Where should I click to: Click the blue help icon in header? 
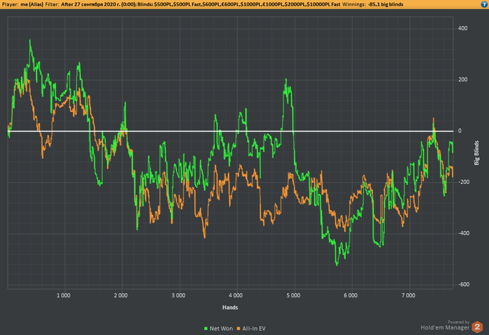point(485,4)
